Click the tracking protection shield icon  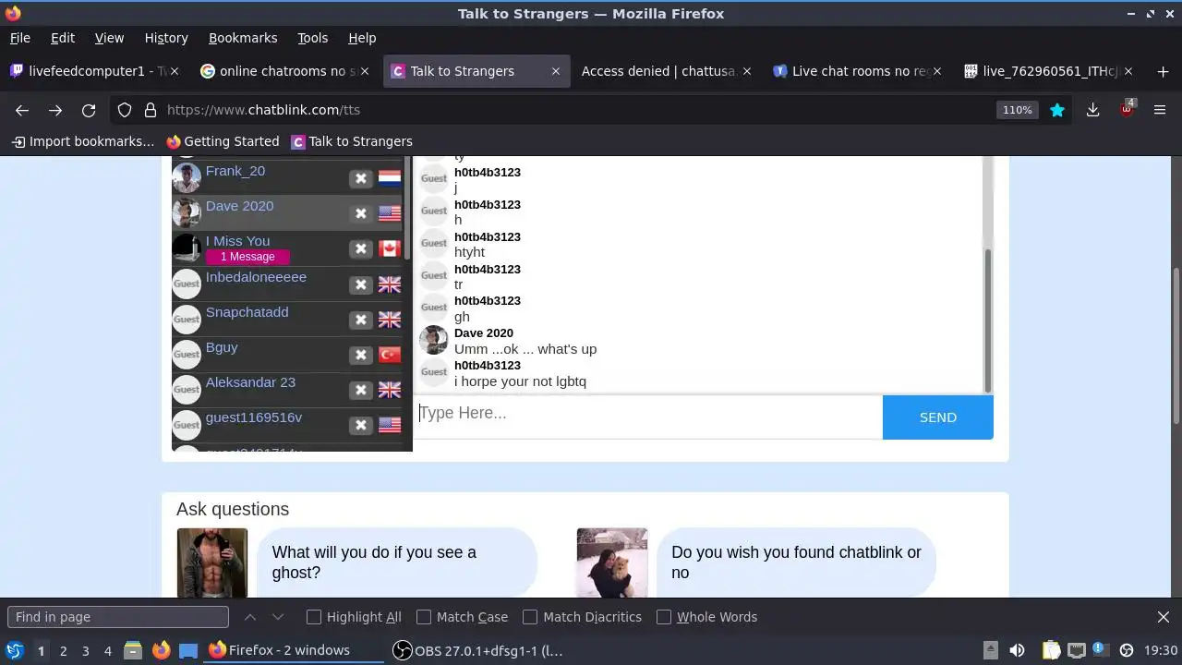[125, 110]
